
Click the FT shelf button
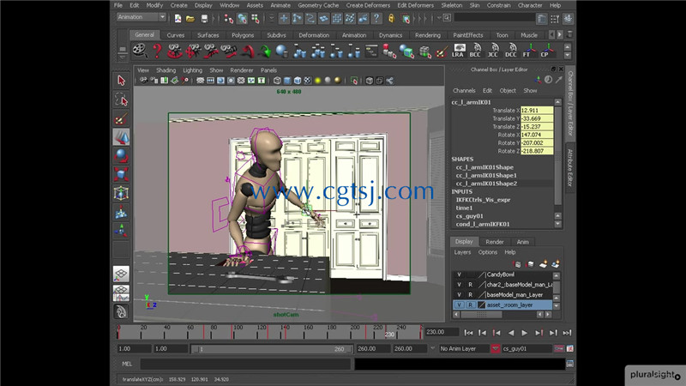click(x=528, y=51)
